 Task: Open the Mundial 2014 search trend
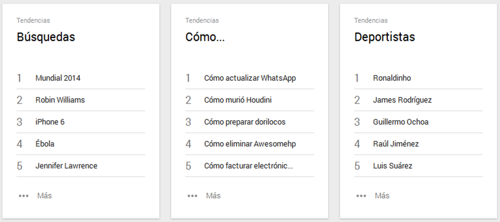[x=58, y=78]
